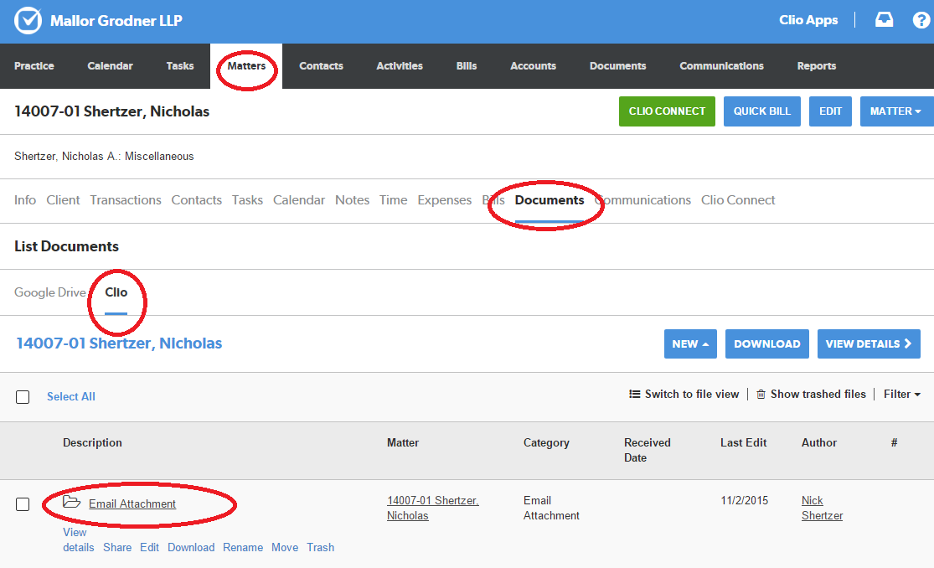This screenshot has width=934, height=568.
Task: Click the green CLIO CONNECT button
Action: click(667, 111)
